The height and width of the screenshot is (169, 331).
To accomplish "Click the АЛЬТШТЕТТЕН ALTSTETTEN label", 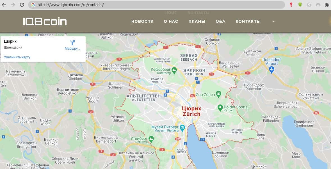I will 143,97.
